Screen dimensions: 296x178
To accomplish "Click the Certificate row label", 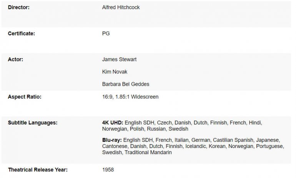I will [x=22, y=33].
